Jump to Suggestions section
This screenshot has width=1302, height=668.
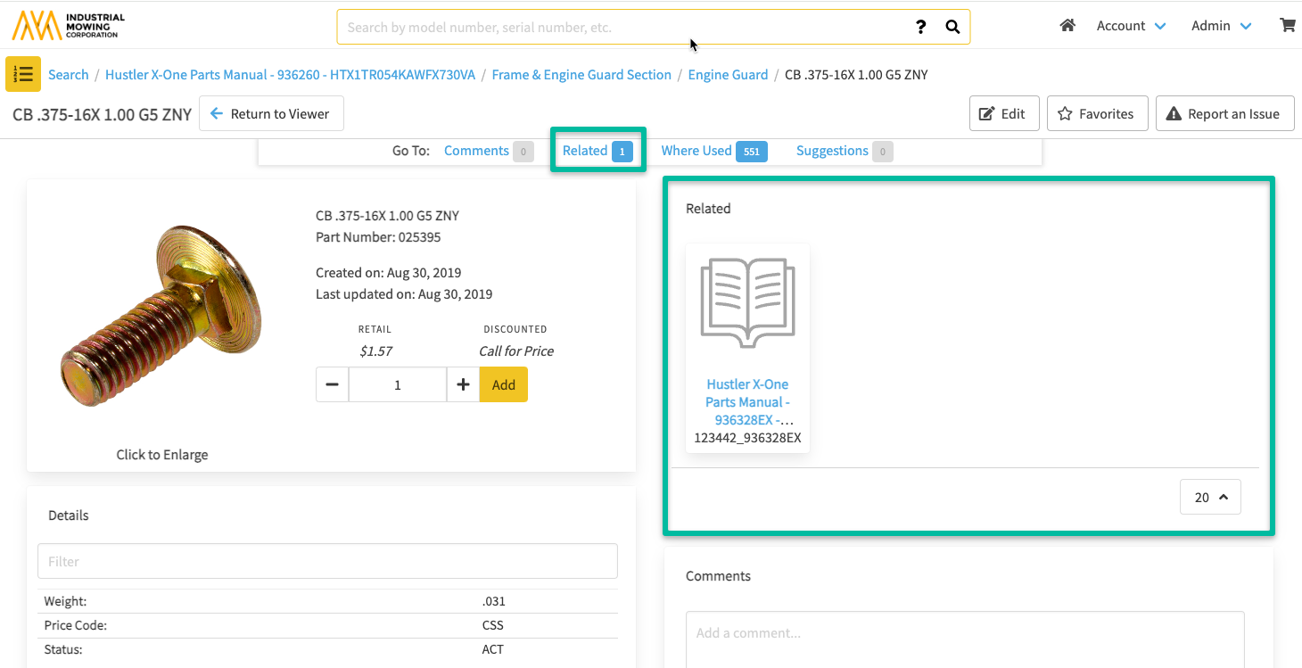(x=832, y=151)
